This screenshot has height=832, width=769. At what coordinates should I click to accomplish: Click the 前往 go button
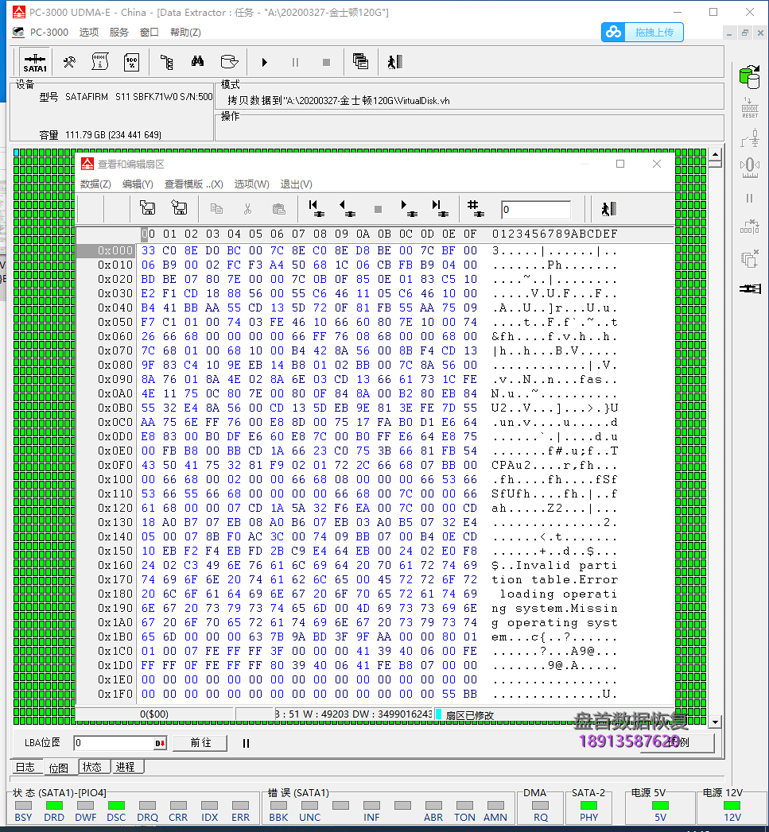200,743
